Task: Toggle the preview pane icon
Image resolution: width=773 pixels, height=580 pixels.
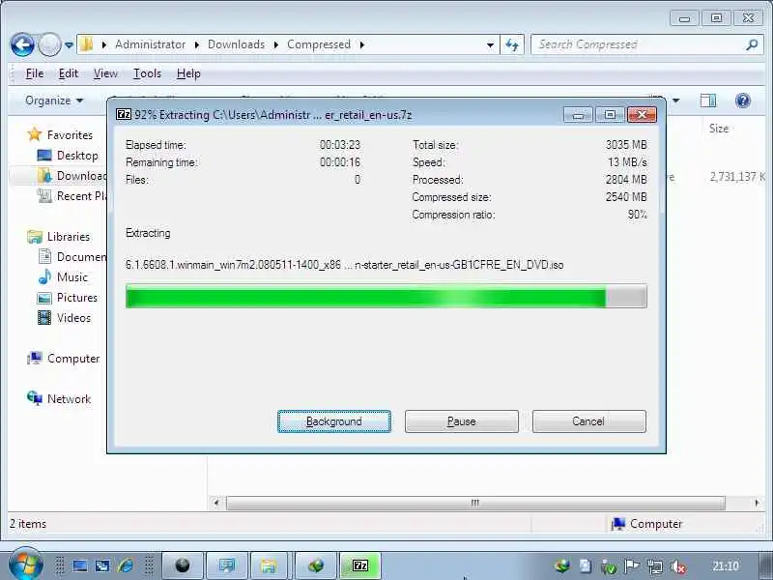Action: pos(708,101)
